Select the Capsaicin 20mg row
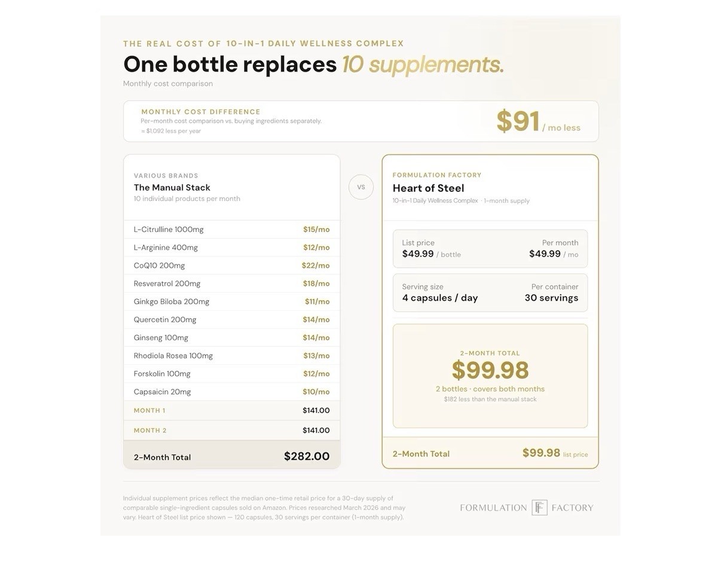 click(x=231, y=392)
